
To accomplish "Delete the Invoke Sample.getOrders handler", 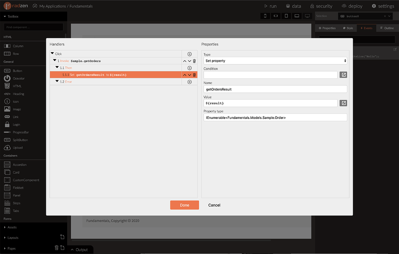I will point(194,61).
